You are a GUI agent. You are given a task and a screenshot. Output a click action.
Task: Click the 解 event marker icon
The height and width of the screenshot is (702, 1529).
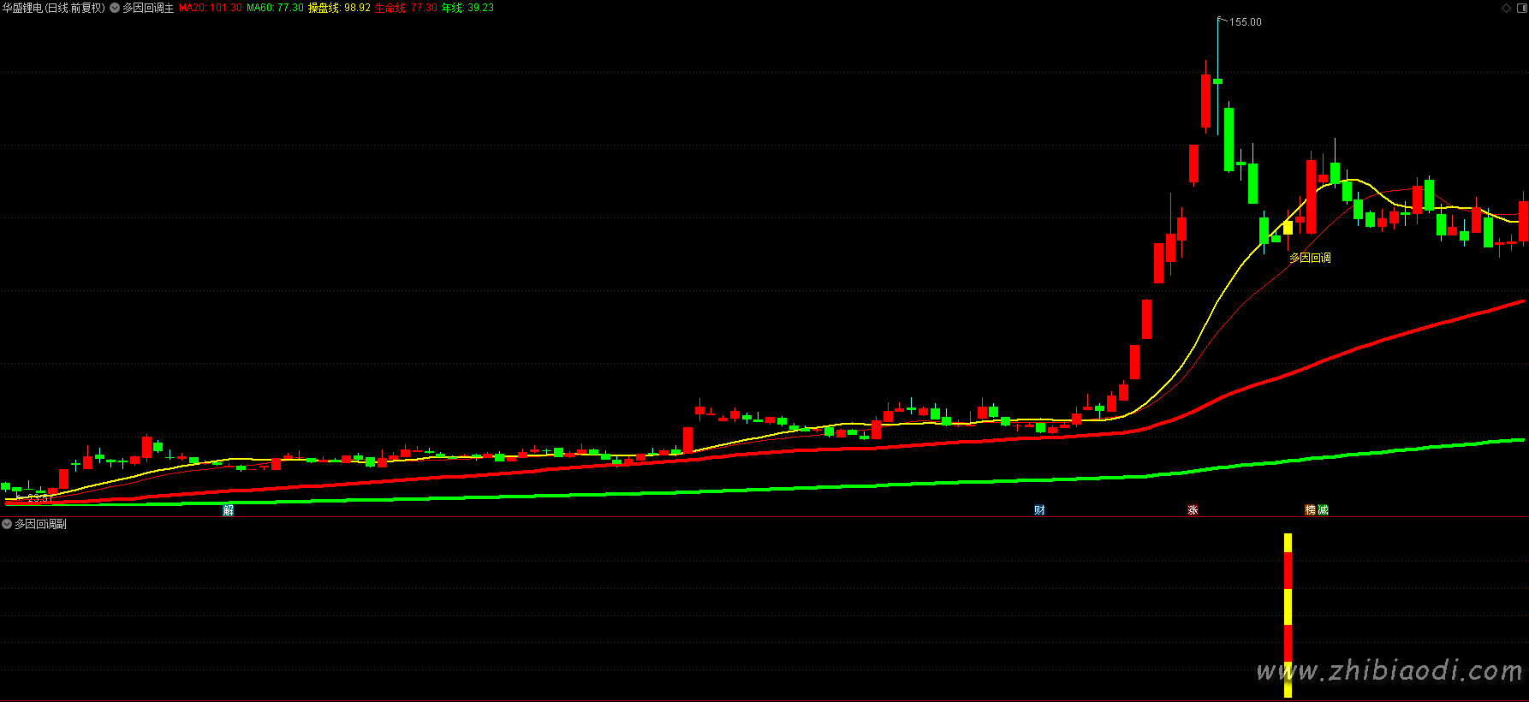[x=228, y=510]
